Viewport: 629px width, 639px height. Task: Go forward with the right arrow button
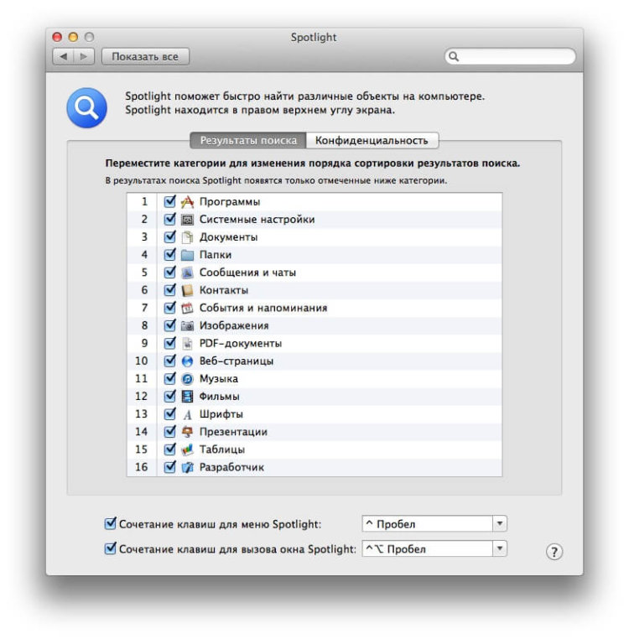pos(84,56)
